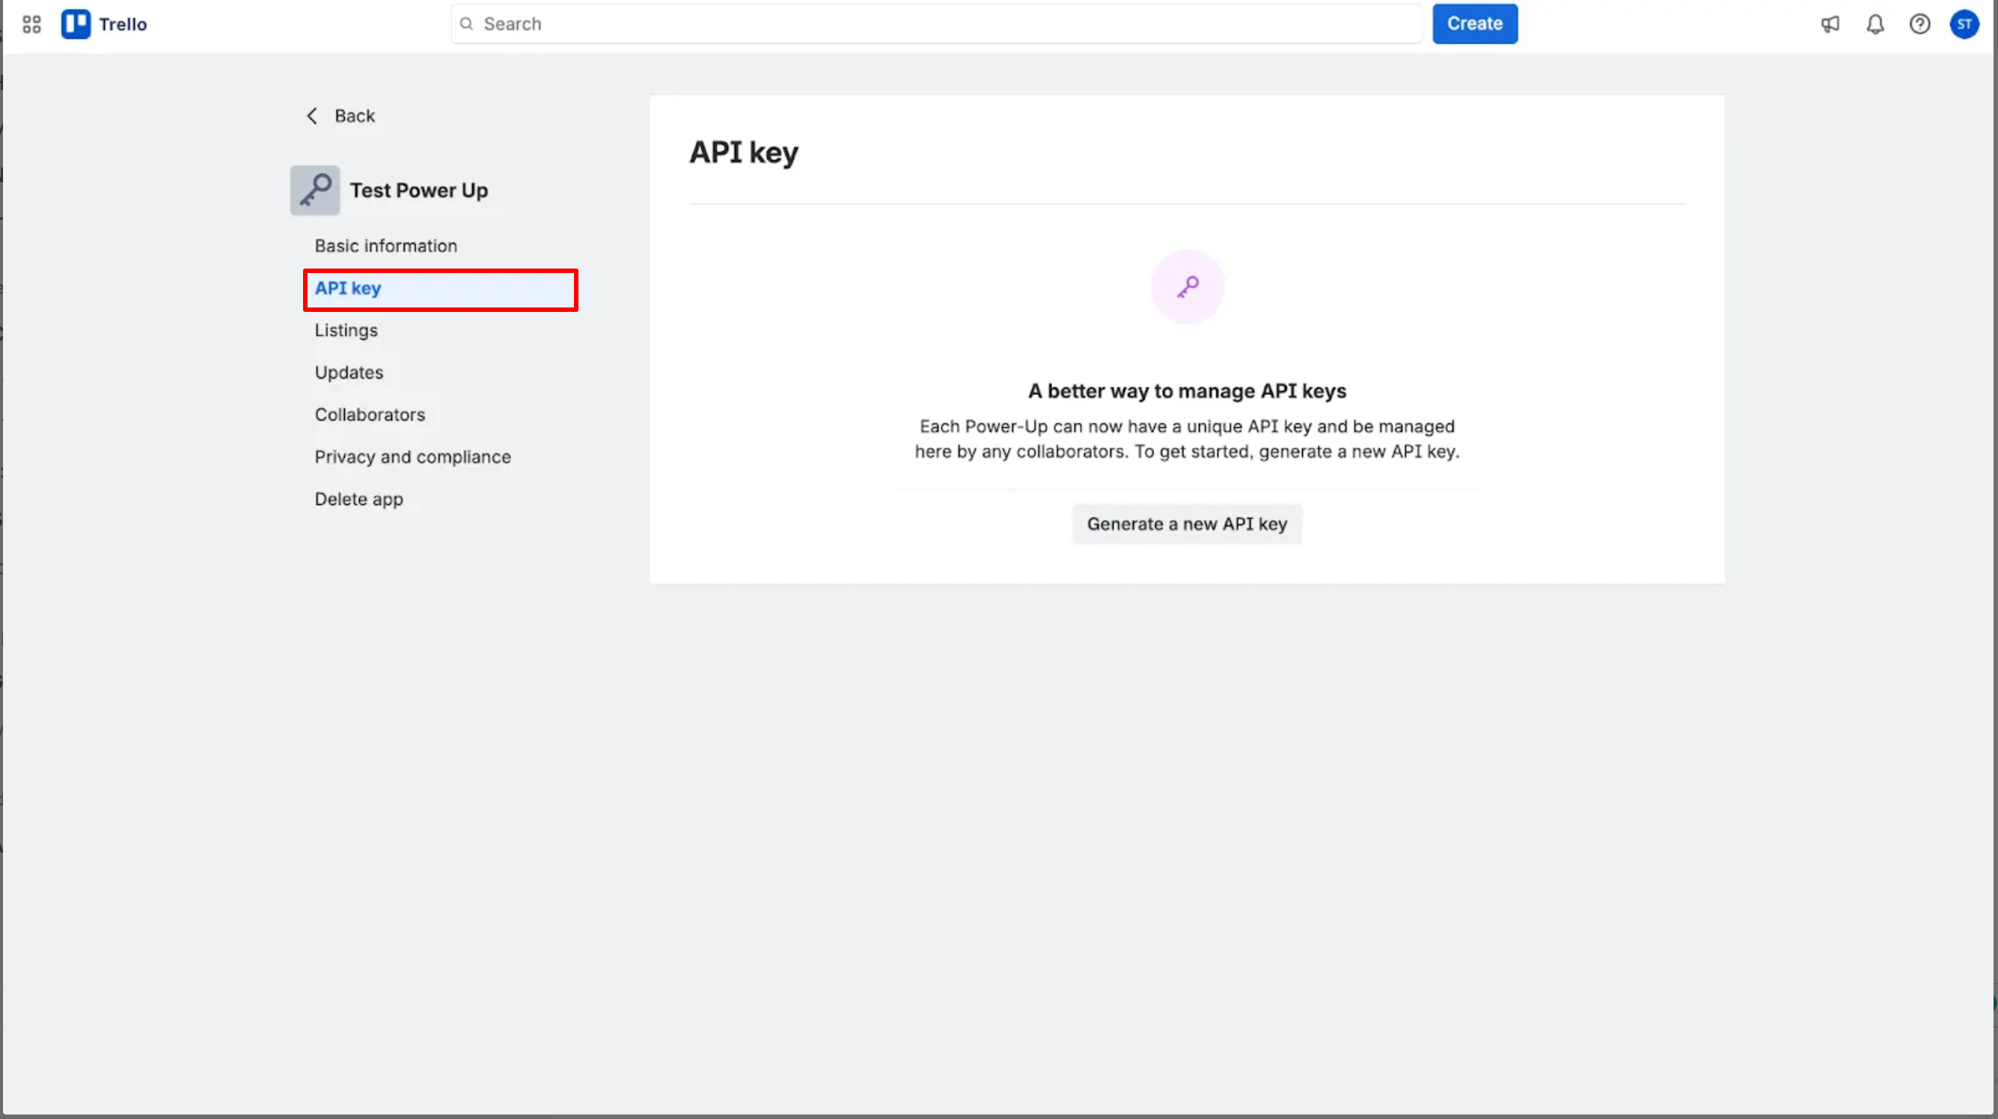Select the Delete app option
This screenshot has height=1119, width=1998.
(358, 500)
